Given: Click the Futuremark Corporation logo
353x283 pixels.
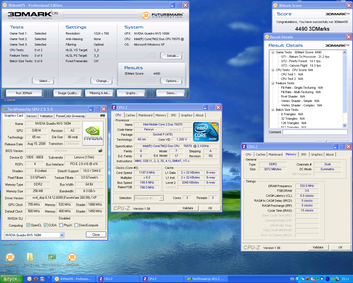Looking at the screenshot, I should click(163, 15).
